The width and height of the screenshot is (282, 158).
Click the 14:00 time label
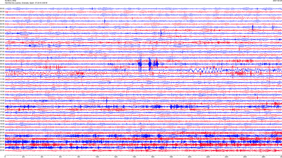[x=2, y=95]
